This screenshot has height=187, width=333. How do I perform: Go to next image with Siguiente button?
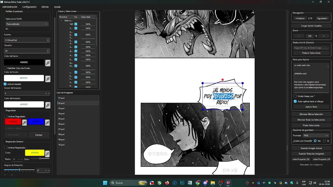tap(322, 18)
